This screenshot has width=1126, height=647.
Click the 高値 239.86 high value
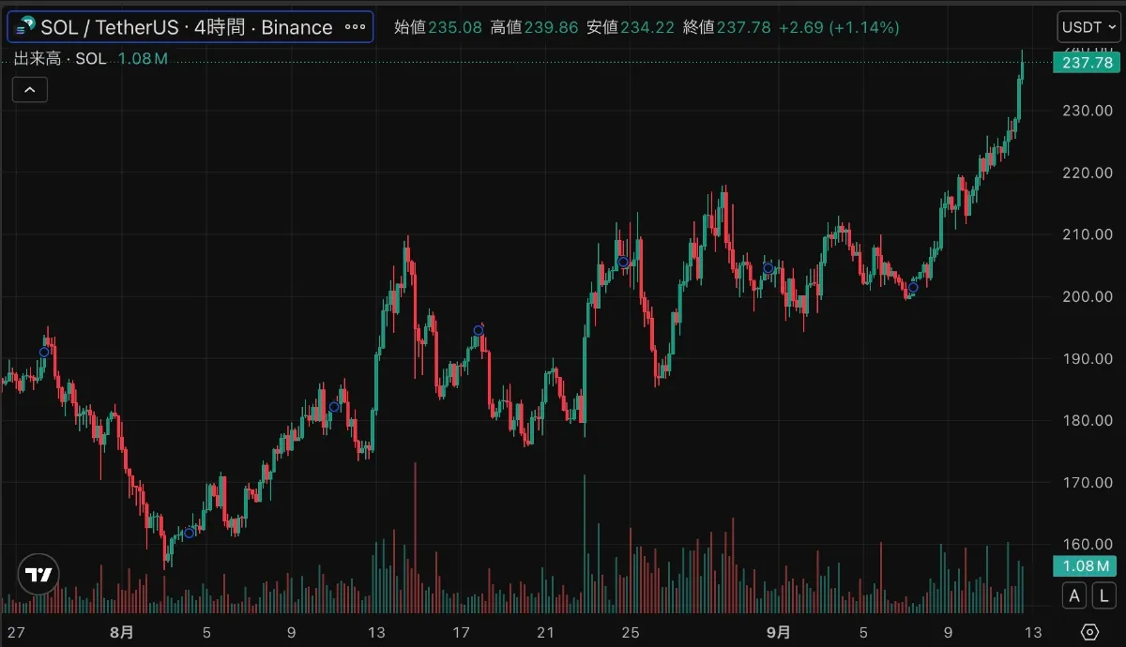535,27
